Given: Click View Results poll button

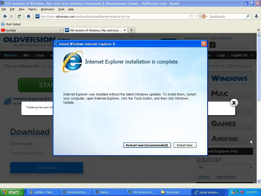Looking at the screenshot, I should 225,177.
